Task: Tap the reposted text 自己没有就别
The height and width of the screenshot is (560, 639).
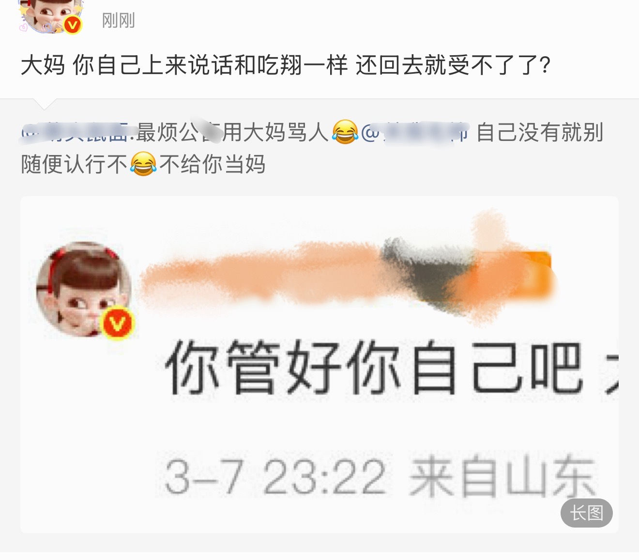Action: coord(540,132)
